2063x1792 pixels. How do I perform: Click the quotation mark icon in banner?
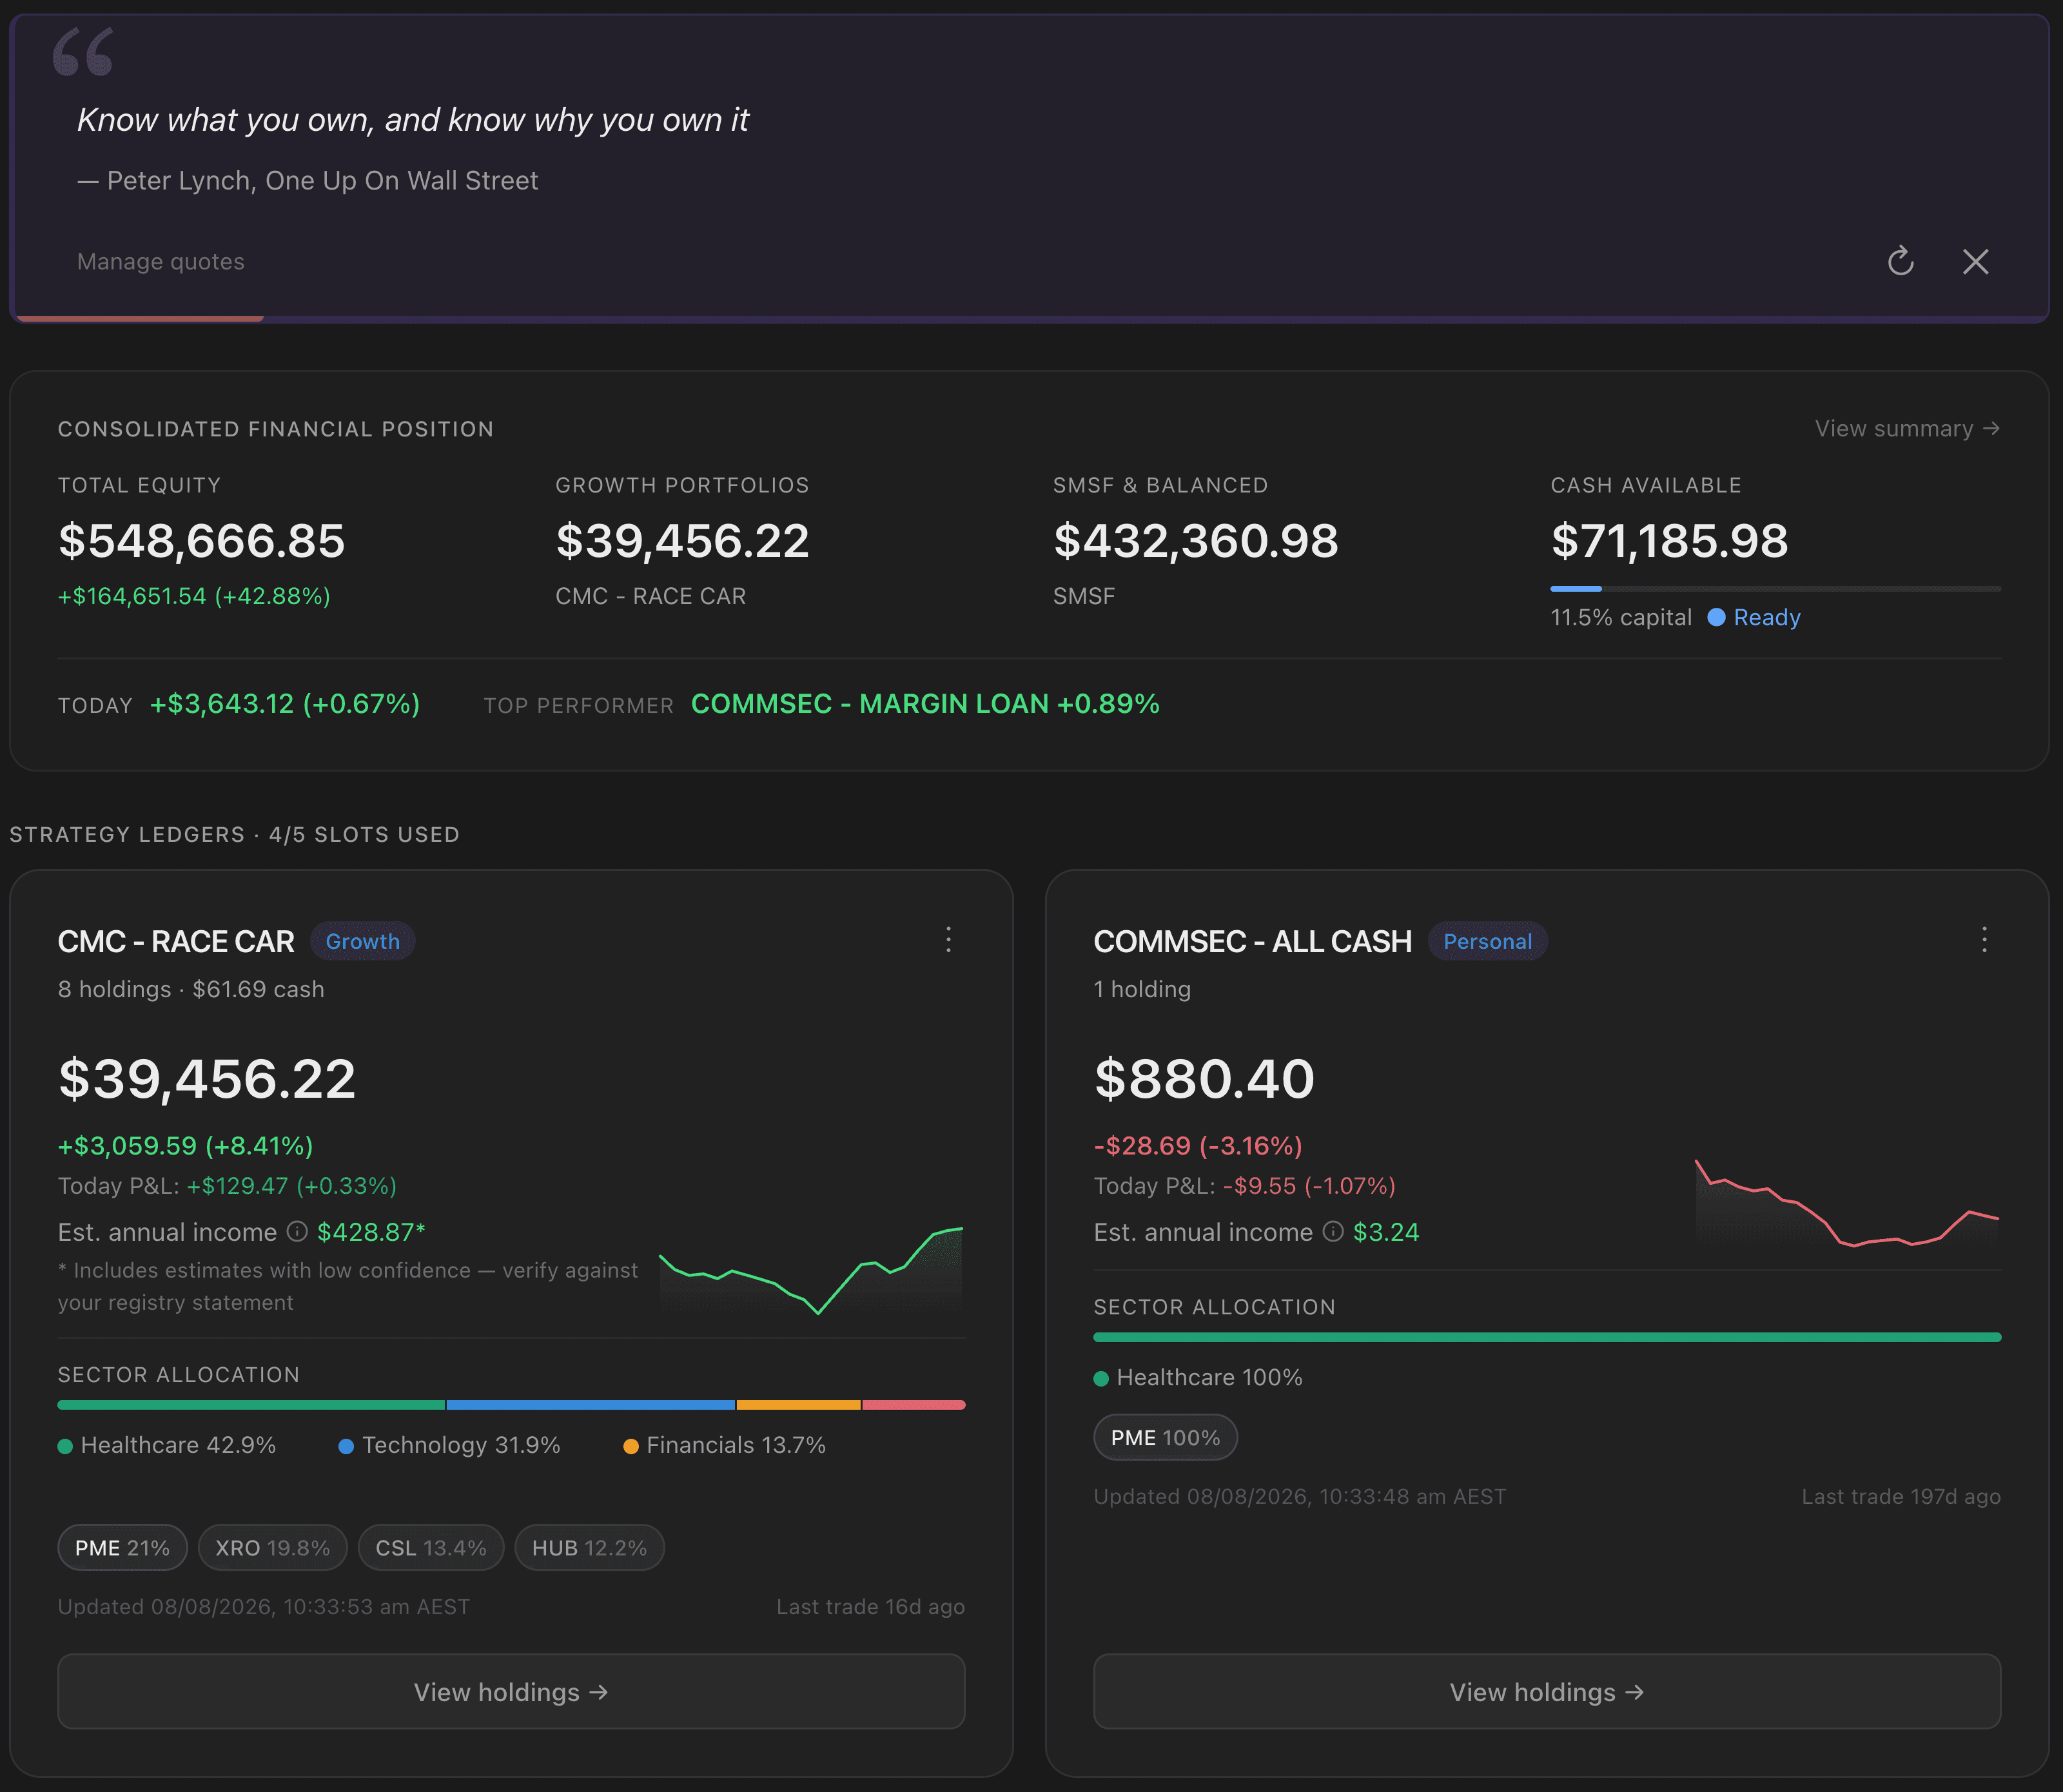(83, 51)
